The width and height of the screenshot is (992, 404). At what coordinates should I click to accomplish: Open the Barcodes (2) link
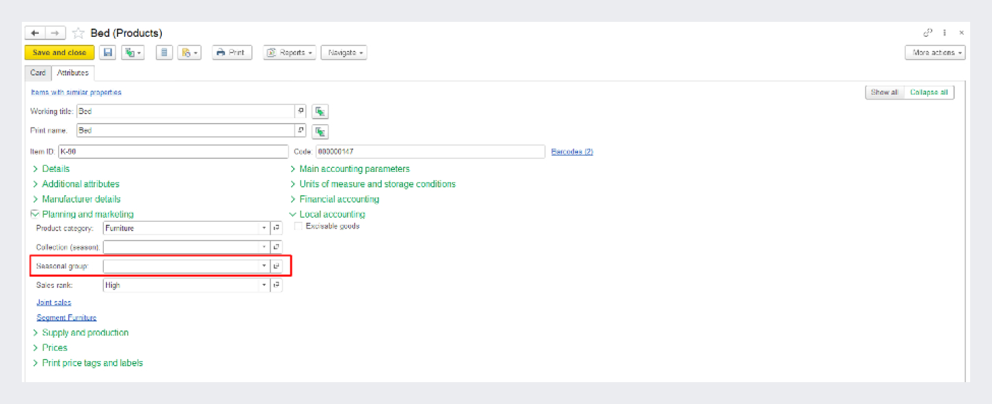[572, 151]
